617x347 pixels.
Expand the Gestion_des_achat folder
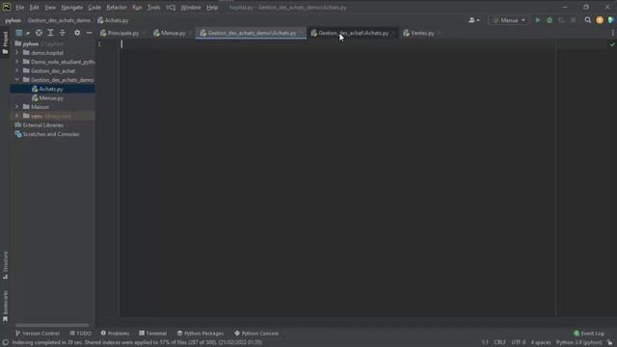[x=17, y=70]
